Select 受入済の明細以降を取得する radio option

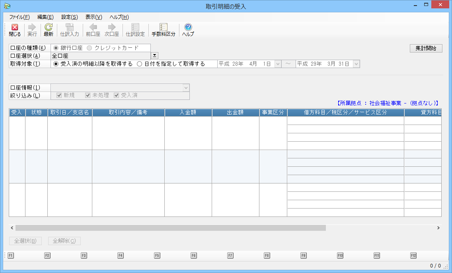[56, 64]
